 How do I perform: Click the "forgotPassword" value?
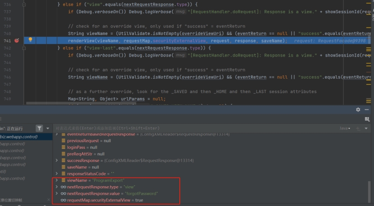tap(141, 193)
